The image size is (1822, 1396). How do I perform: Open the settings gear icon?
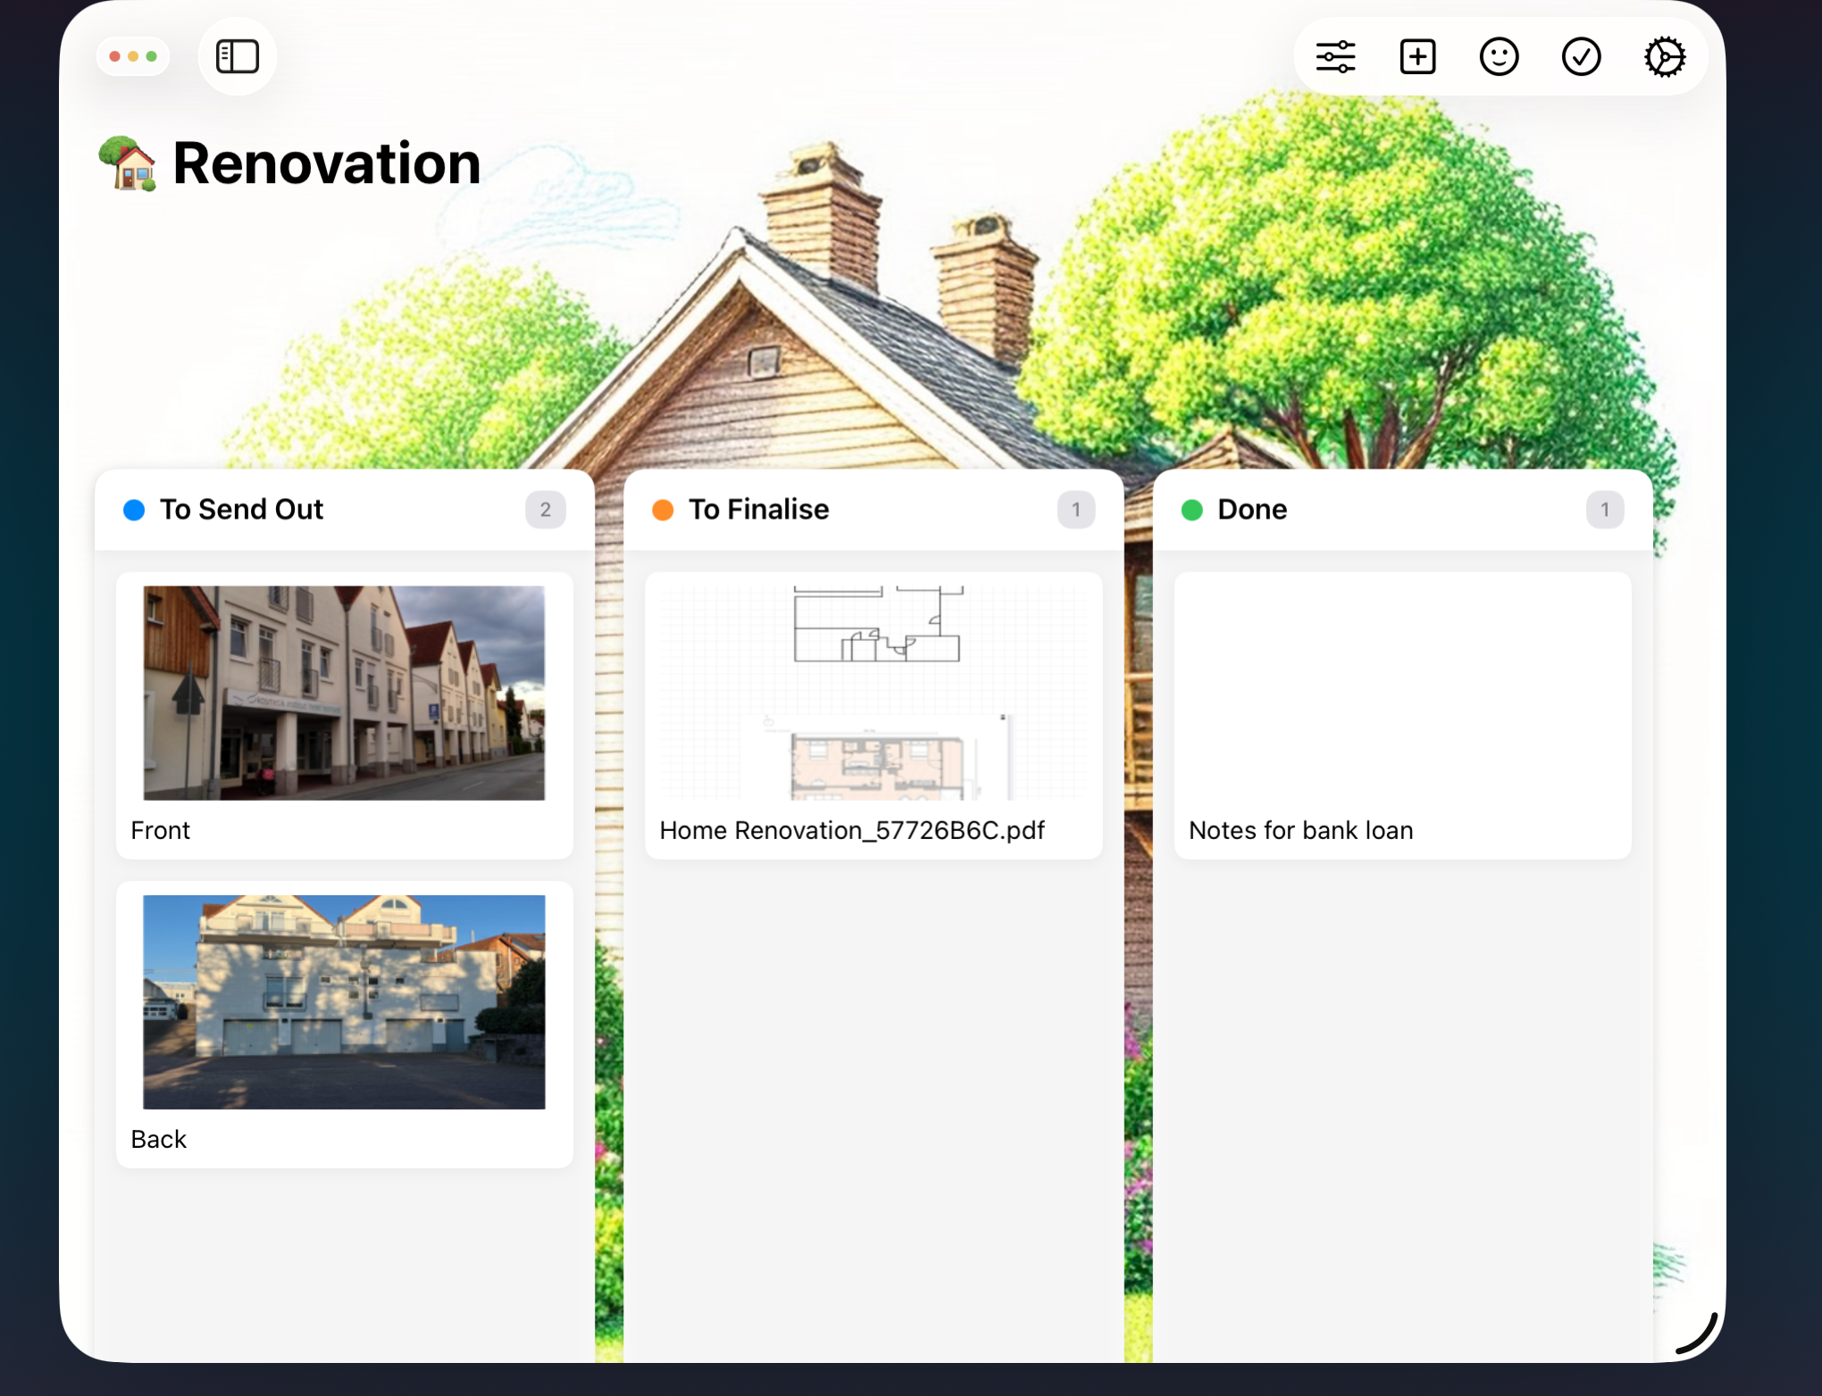click(x=1664, y=57)
